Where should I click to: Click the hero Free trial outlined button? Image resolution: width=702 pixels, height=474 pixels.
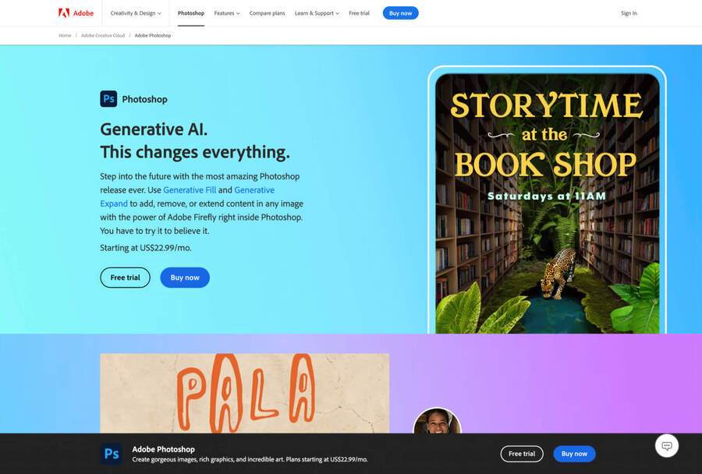point(125,278)
